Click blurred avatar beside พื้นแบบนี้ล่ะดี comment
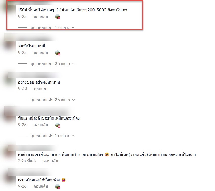The height and width of the screenshot is (191, 215). point(9,116)
